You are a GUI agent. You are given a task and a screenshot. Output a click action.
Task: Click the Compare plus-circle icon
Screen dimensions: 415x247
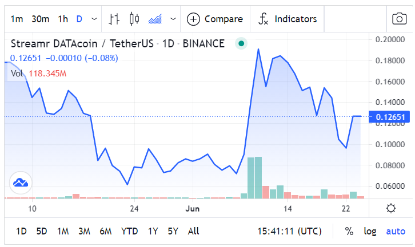tap(193, 19)
